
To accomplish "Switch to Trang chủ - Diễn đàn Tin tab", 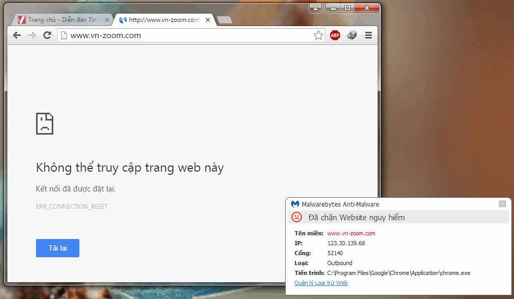I will pos(62,20).
